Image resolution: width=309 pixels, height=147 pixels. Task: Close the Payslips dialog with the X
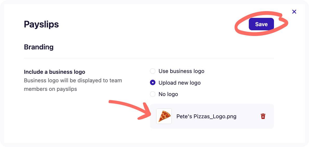pyautogui.click(x=294, y=12)
